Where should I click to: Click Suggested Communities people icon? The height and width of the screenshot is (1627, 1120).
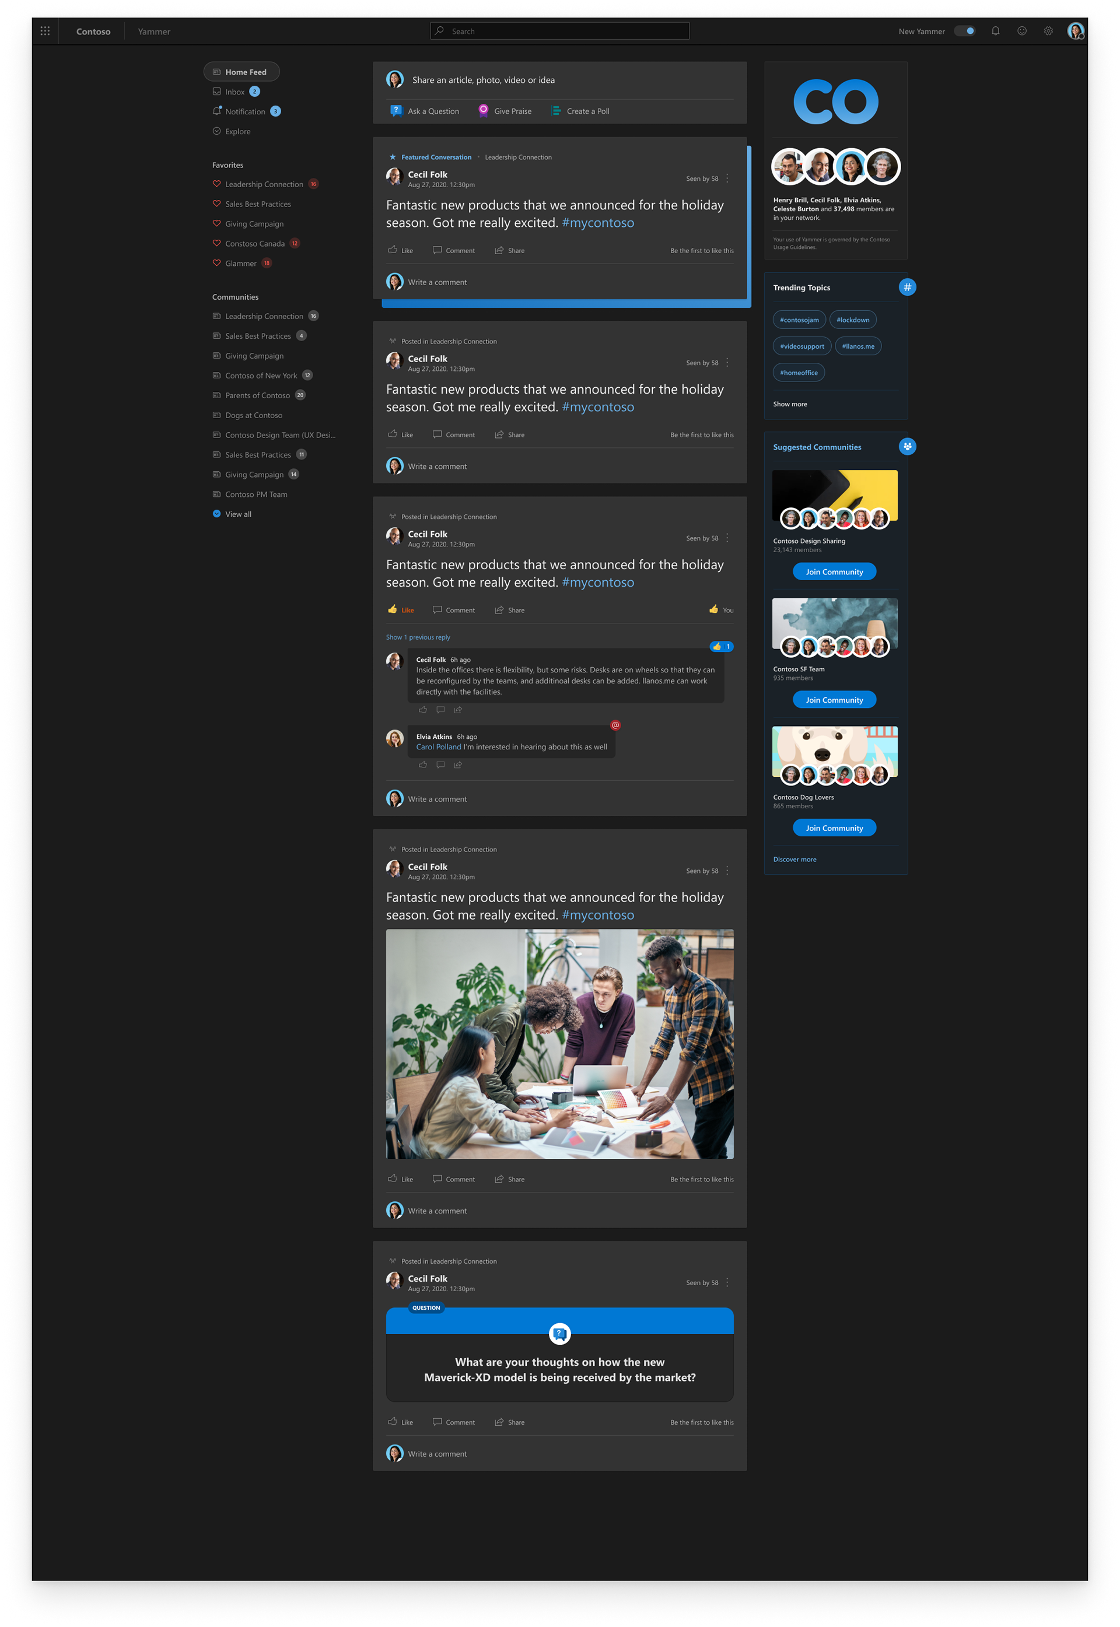pyautogui.click(x=907, y=446)
